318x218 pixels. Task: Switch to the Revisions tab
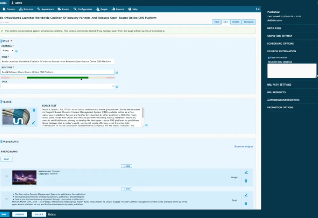[x=249, y=22]
